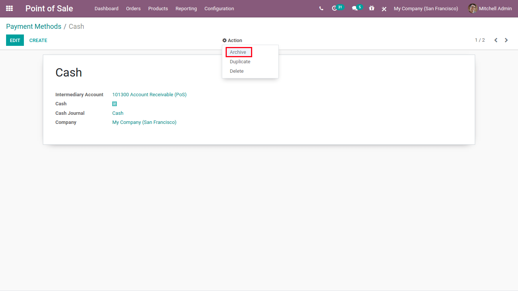Open the debug tools wrench icon
The image size is (518, 291).
(x=384, y=9)
